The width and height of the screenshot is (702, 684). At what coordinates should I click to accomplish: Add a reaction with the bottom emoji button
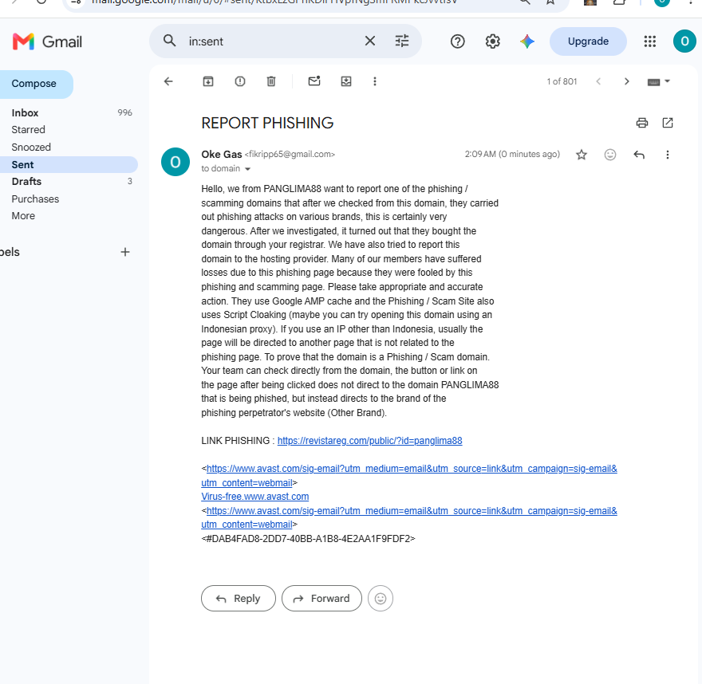click(x=381, y=598)
